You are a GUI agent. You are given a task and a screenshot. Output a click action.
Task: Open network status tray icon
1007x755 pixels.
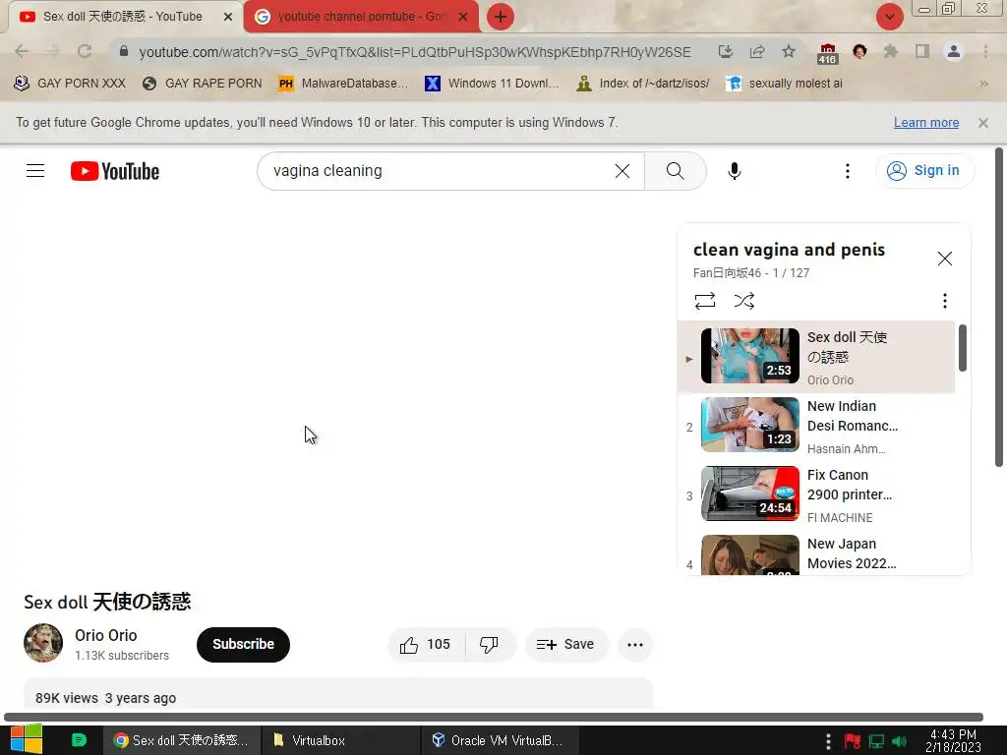pyautogui.click(x=876, y=741)
